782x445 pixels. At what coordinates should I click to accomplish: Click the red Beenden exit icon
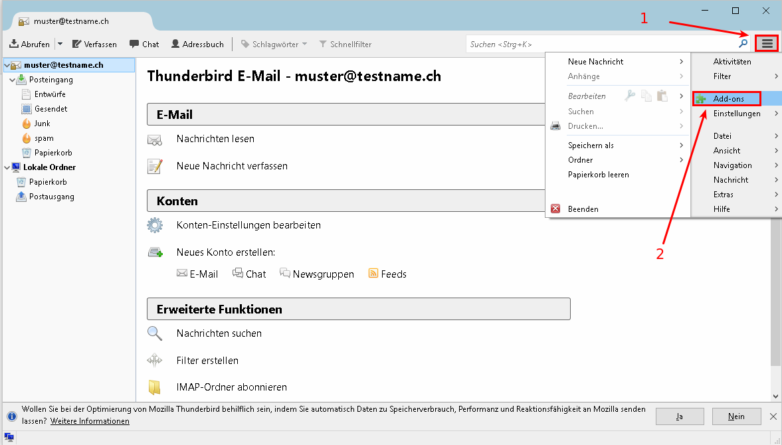click(x=555, y=209)
